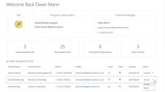
Task: Click amount $189,000.00
Action: 134,87
